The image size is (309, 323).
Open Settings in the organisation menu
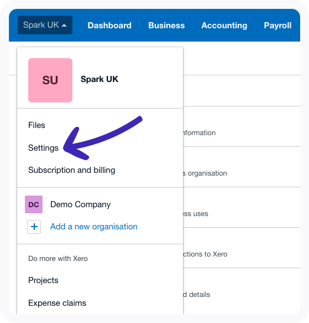click(43, 148)
